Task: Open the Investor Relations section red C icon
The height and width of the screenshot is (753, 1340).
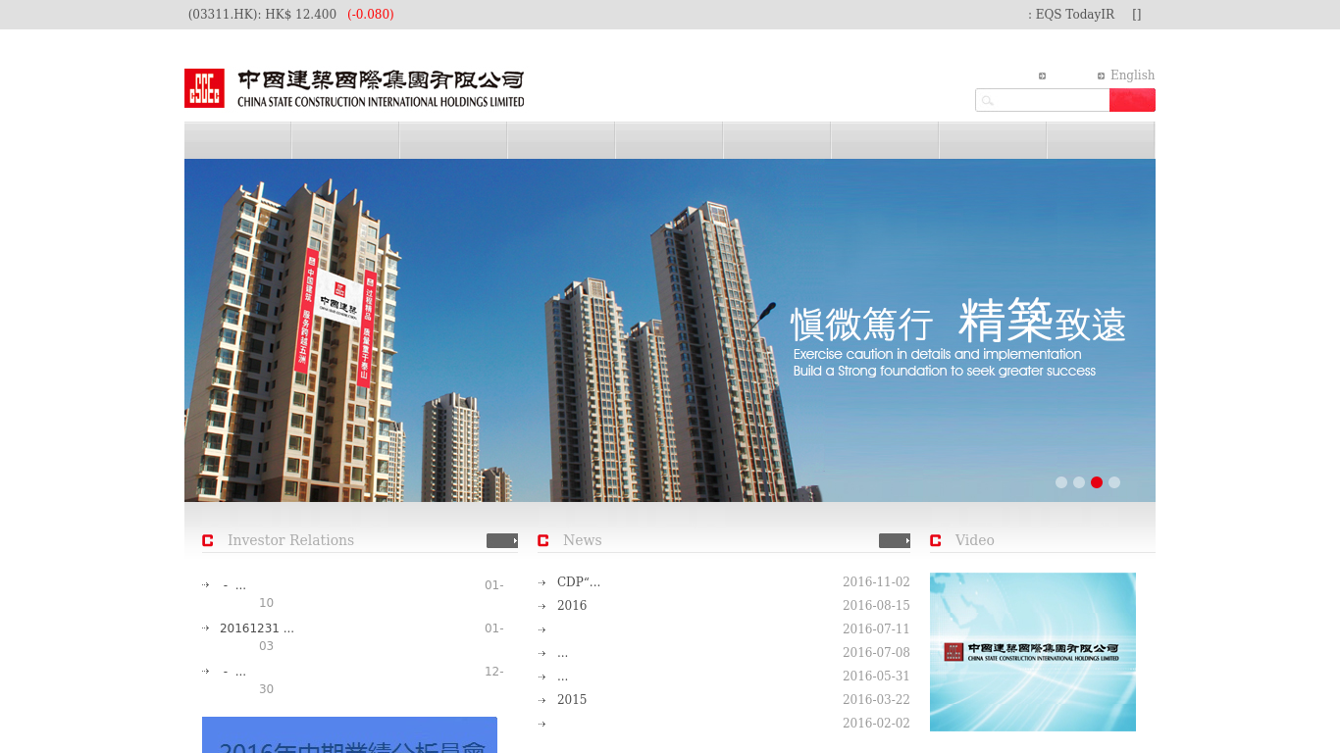Action: 207,540
